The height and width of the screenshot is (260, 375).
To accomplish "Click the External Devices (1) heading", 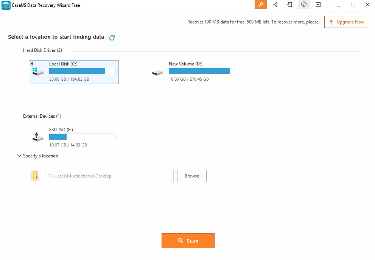I will click(x=42, y=116).
